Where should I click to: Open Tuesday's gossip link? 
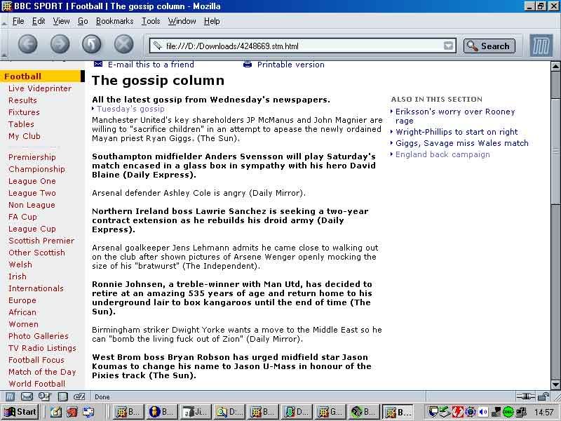[130, 109]
